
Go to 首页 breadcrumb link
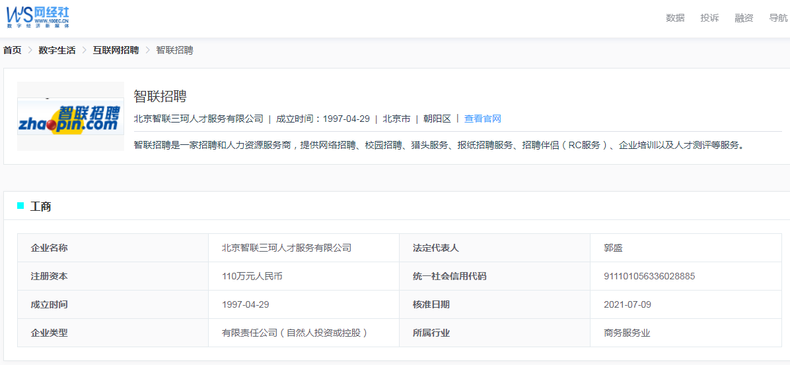pyautogui.click(x=12, y=50)
